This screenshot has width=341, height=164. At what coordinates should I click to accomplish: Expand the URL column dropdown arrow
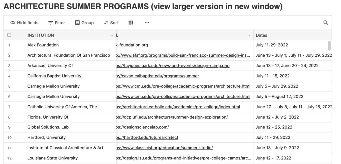pyautogui.click(x=249, y=35)
